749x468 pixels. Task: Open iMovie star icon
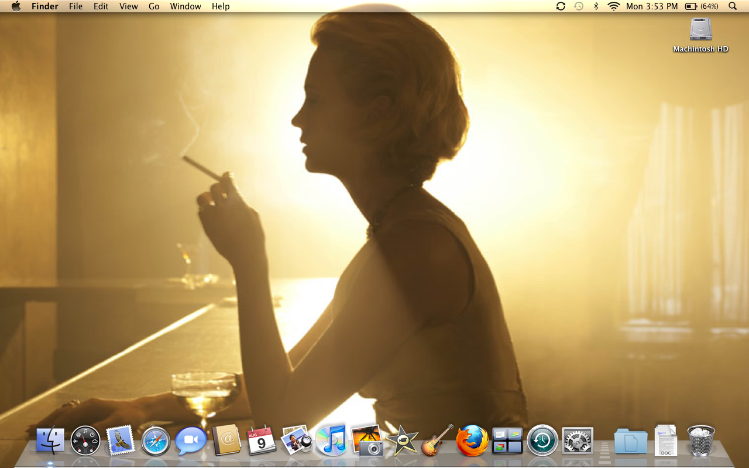[x=401, y=440]
